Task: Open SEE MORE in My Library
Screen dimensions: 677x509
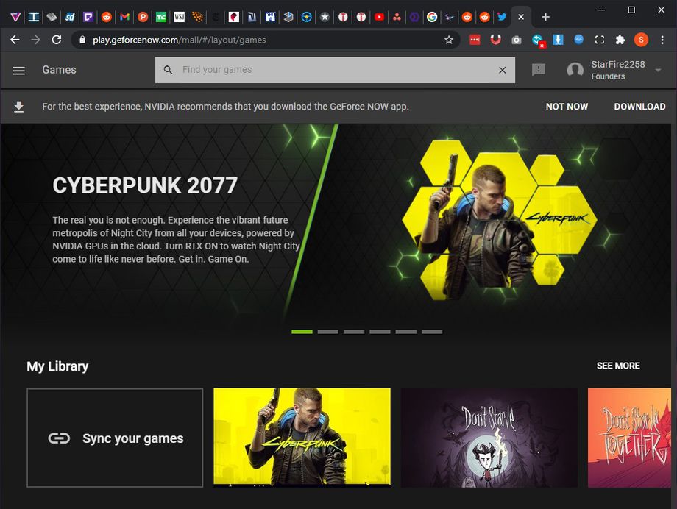Action: 618,366
